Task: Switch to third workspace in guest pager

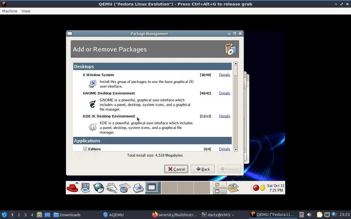Action: pos(185,188)
